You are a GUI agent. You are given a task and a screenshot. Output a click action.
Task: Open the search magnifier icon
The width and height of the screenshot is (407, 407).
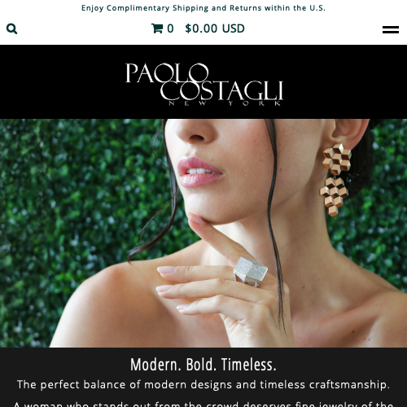click(x=11, y=28)
